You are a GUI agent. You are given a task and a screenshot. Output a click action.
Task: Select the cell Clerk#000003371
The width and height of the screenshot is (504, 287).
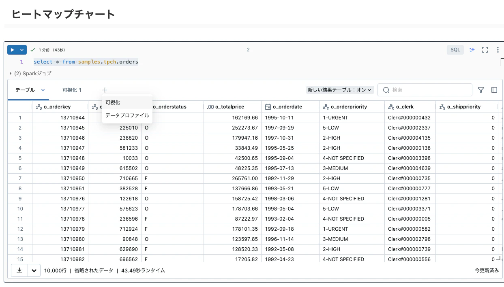coord(410,209)
